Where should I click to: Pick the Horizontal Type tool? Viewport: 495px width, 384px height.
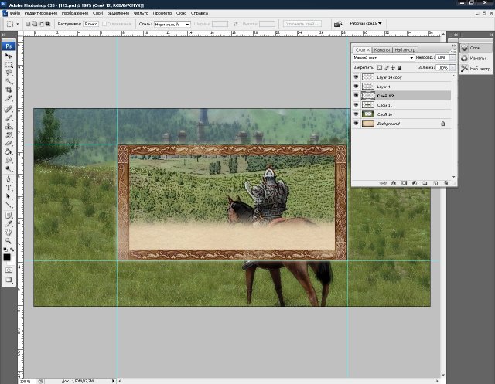[x=9, y=186]
